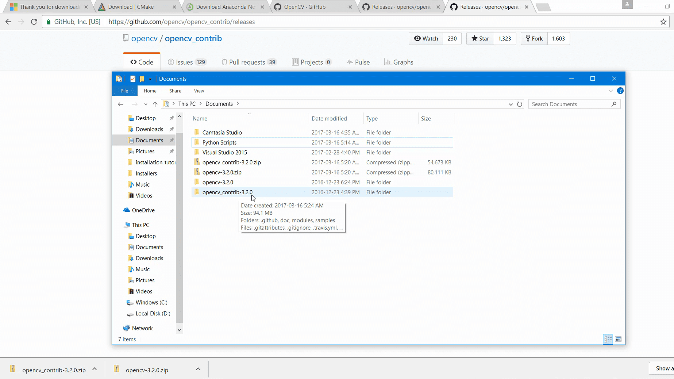Screen dimensions: 674x379
Task: Click the This PC computer icon
Action: (x=127, y=225)
